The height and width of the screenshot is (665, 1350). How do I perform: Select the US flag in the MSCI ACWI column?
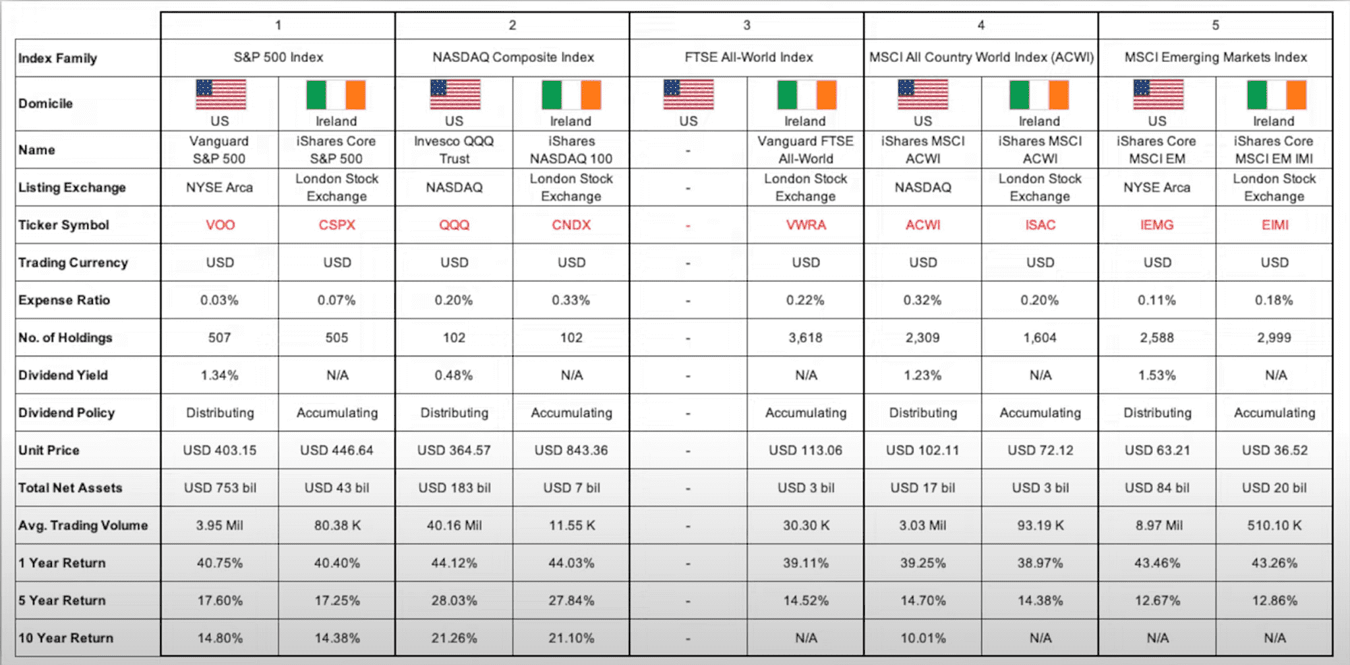(923, 94)
